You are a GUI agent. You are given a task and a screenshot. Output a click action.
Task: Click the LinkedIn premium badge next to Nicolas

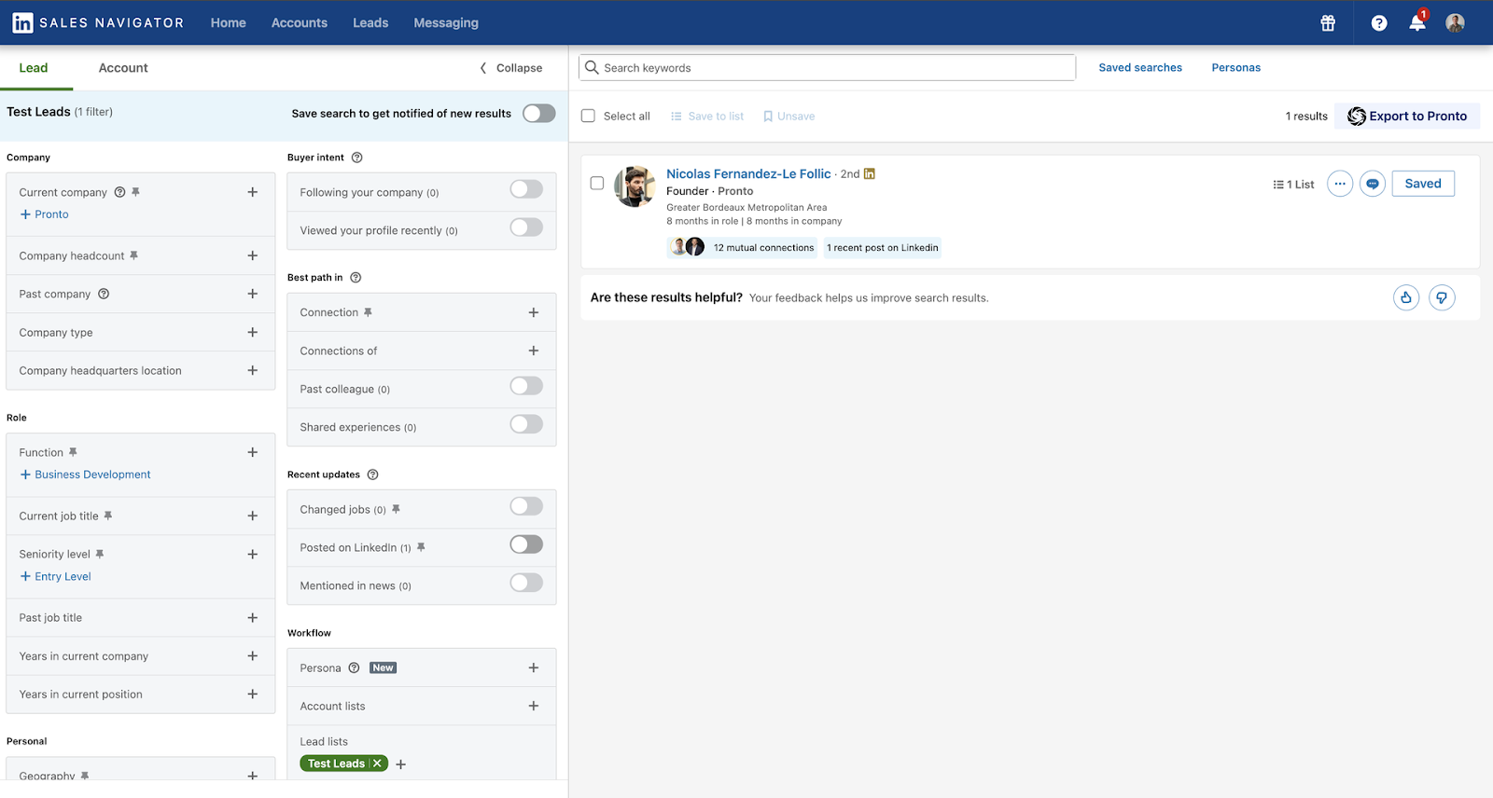click(x=870, y=173)
